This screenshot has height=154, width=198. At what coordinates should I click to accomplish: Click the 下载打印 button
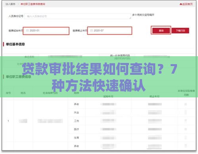pyautogui.click(x=181, y=30)
